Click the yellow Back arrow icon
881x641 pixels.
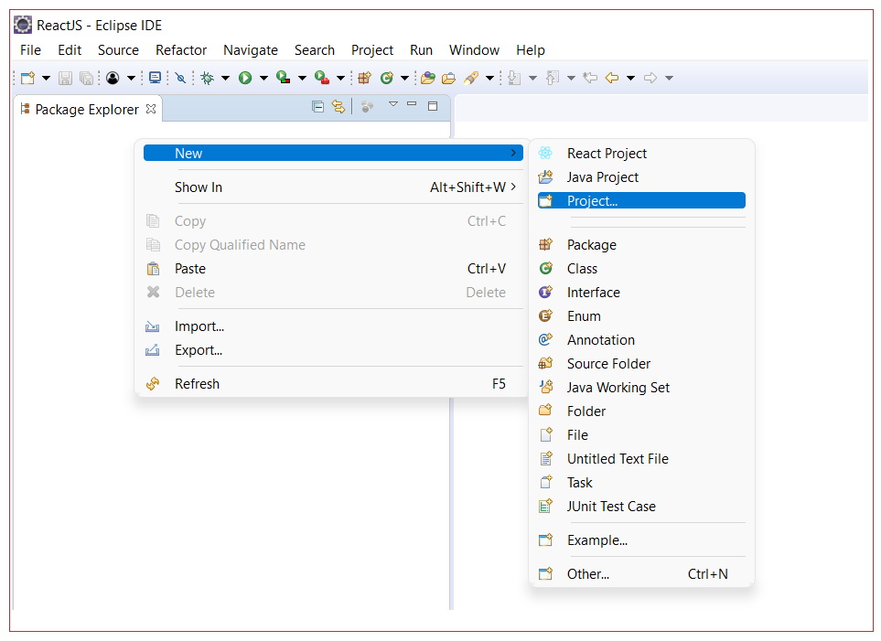coord(612,78)
